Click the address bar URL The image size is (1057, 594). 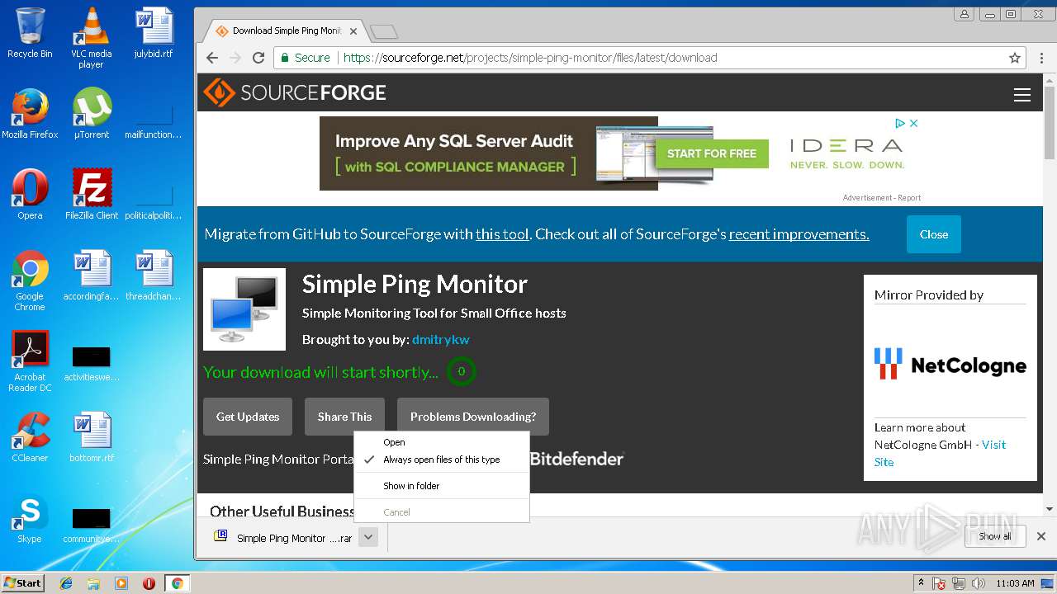click(530, 58)
